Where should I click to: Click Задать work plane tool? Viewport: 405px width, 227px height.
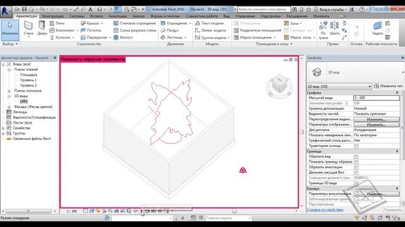point(377,28)
